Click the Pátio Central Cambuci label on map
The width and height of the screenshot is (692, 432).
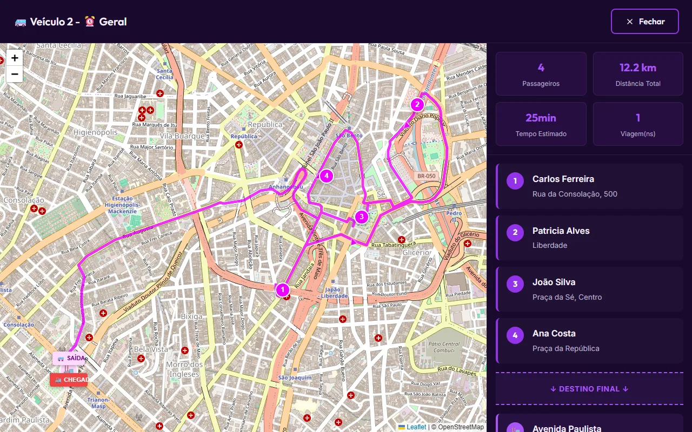pos(444,347)
